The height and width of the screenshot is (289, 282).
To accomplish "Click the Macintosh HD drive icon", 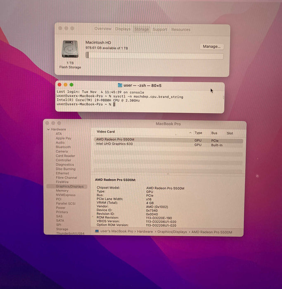I will (70, 49).
